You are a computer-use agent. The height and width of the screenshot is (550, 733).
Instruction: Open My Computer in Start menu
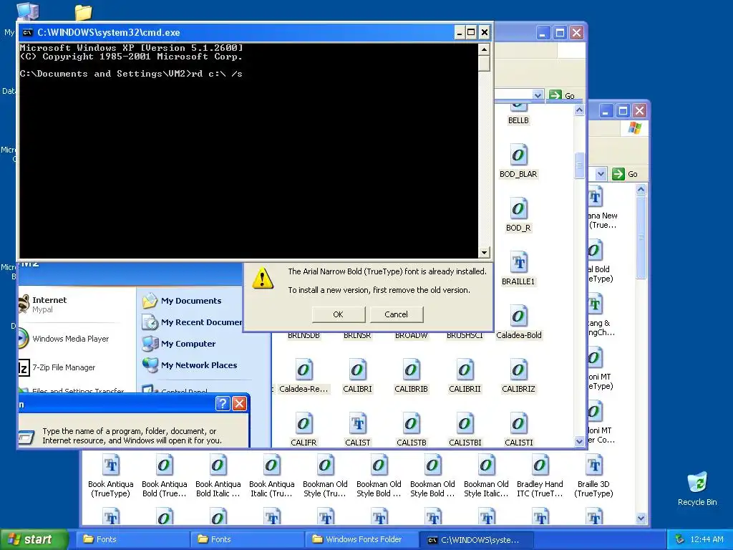(178, 344)
